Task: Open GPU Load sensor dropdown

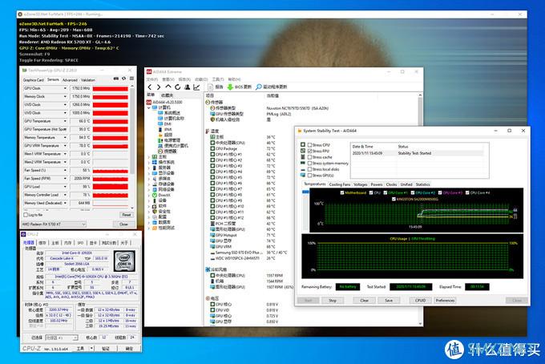Action: pyautogui.click(x=65, y=187)
